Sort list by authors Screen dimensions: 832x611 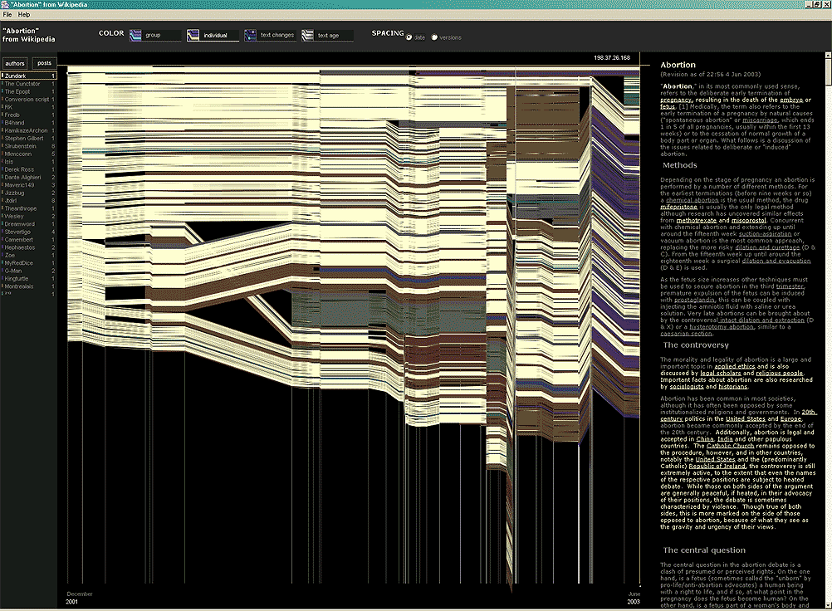pyautogui.click(x=15, y=63)
